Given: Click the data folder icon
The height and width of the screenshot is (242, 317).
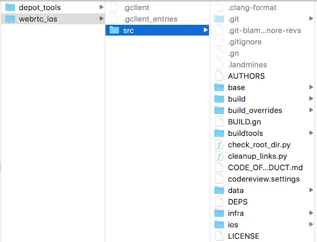Looking at the screenshot, I should pyautogui.click(x=219, y=190).
